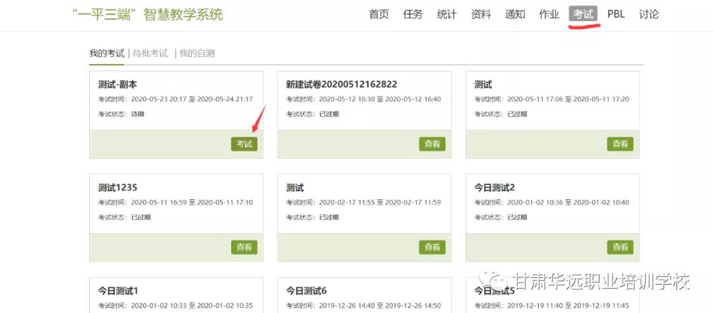This screenshot has width=713, height=313.
Task: Go to the 作业 section
Action: click(549, 14)
